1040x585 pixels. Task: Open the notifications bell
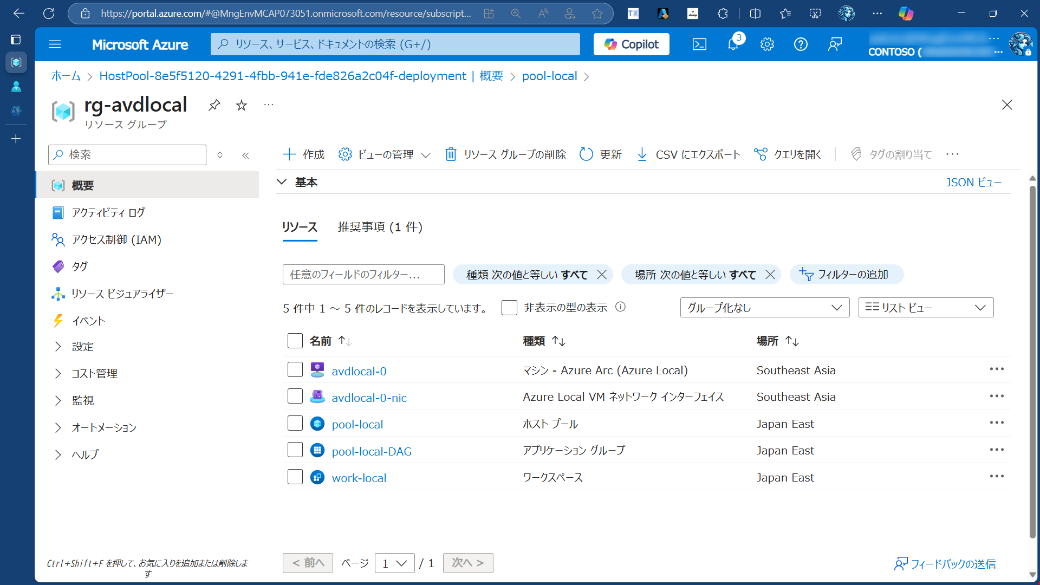click(733, 44)
